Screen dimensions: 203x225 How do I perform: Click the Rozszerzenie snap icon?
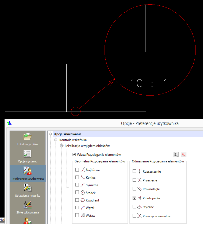pos(139,171)
